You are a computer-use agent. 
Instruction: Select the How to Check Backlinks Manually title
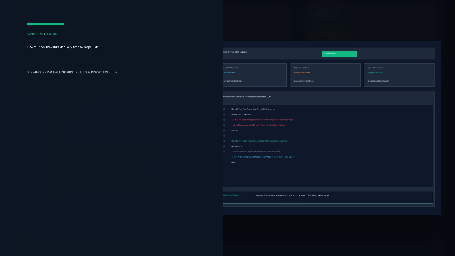(x=63, y=47)
